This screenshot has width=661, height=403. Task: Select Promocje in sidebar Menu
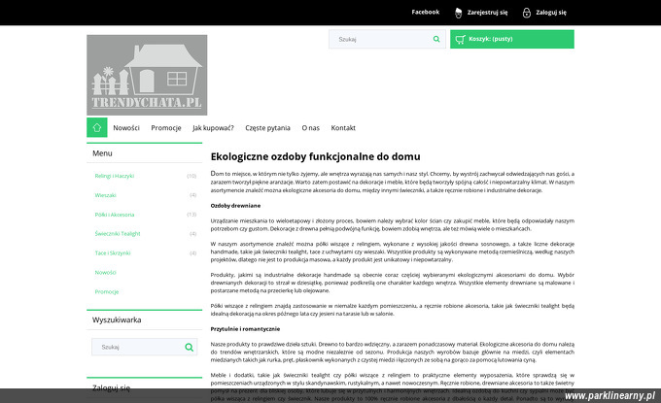(107, 292)
